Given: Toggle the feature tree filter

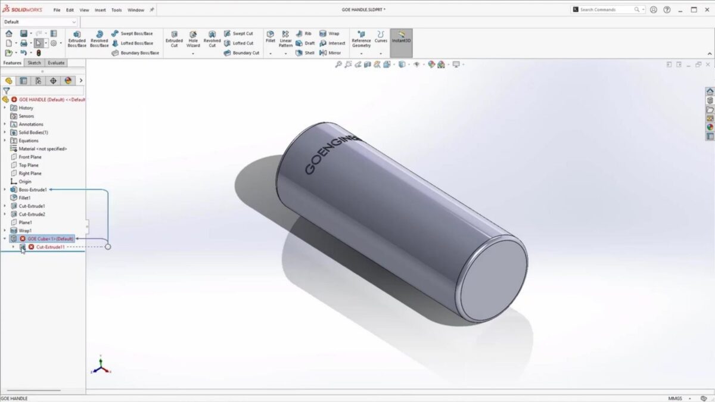Looking at the screenshot, I should tap(7, 91).
